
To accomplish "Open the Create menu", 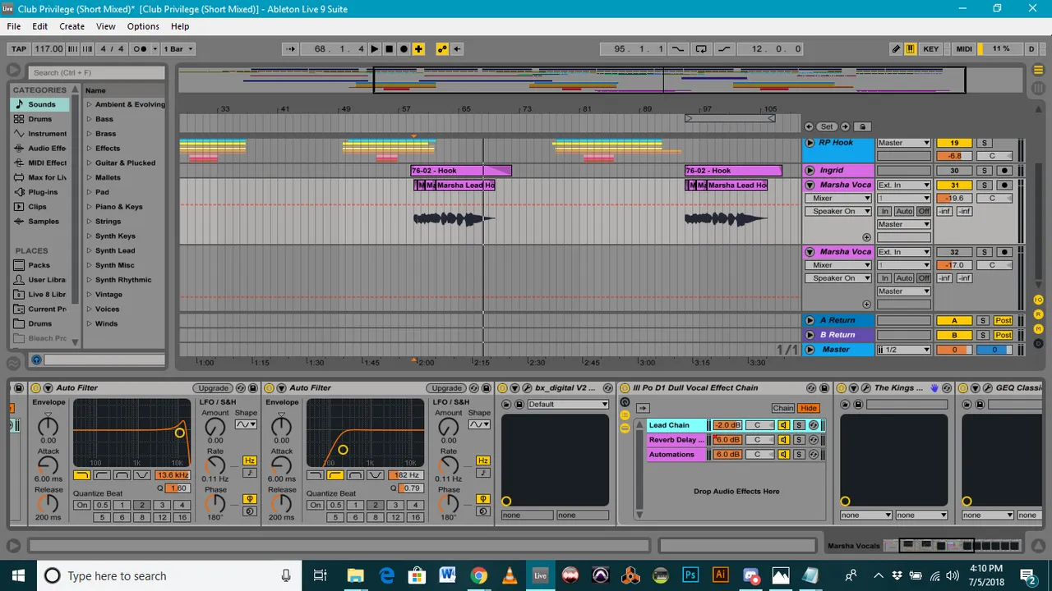I will click(72, 26).
